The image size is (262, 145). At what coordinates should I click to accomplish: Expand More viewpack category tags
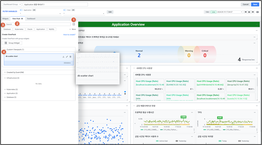(x=72, y=29)
